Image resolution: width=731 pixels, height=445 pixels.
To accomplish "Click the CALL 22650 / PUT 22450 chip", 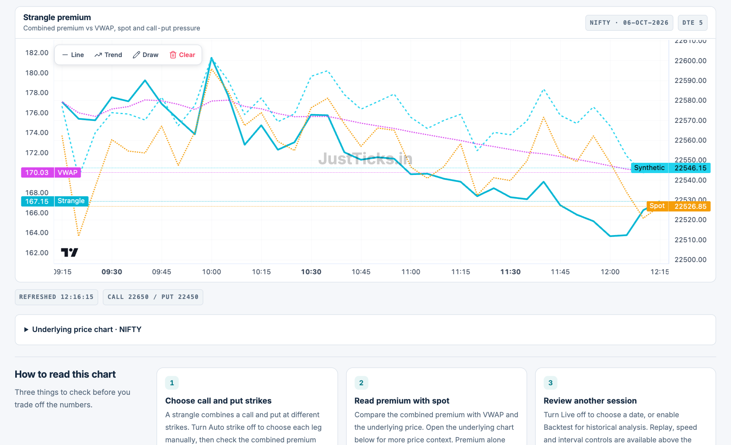I will click(153, 297).
